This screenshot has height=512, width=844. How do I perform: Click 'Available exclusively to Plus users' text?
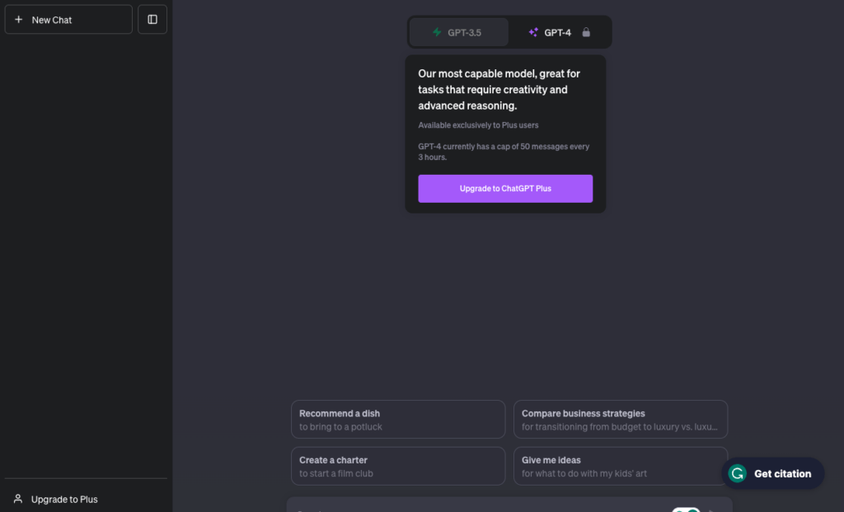point(478,124)
